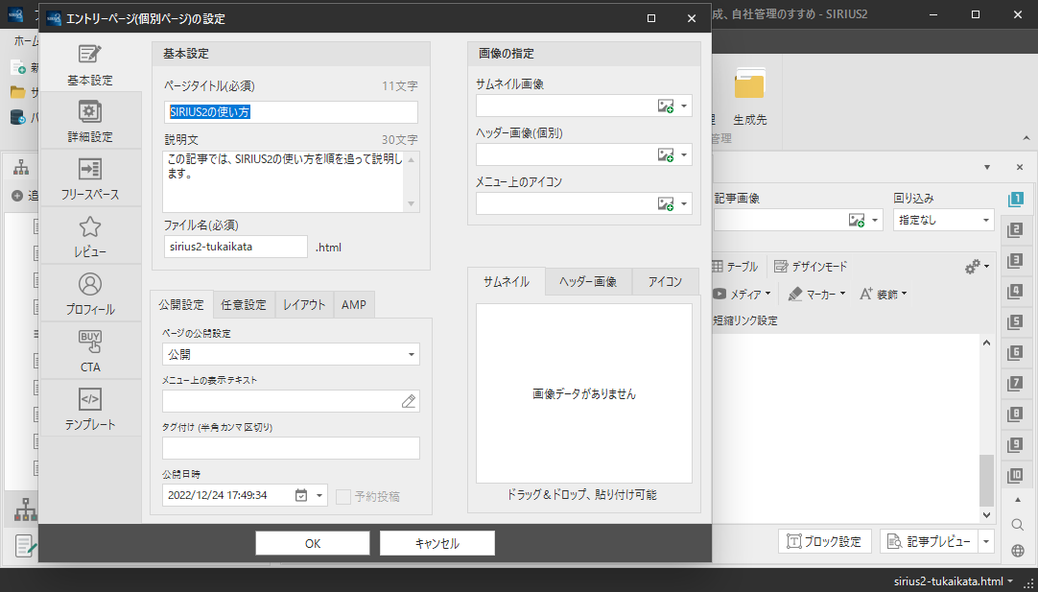Open the レビュー star icon section
Viewport: 1038px width, 592px height.
point(89,237)
